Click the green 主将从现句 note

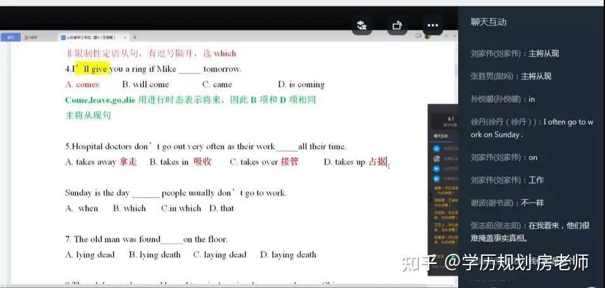[89, 115]
